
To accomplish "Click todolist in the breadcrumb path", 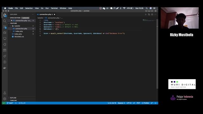I will coord(40,18).
